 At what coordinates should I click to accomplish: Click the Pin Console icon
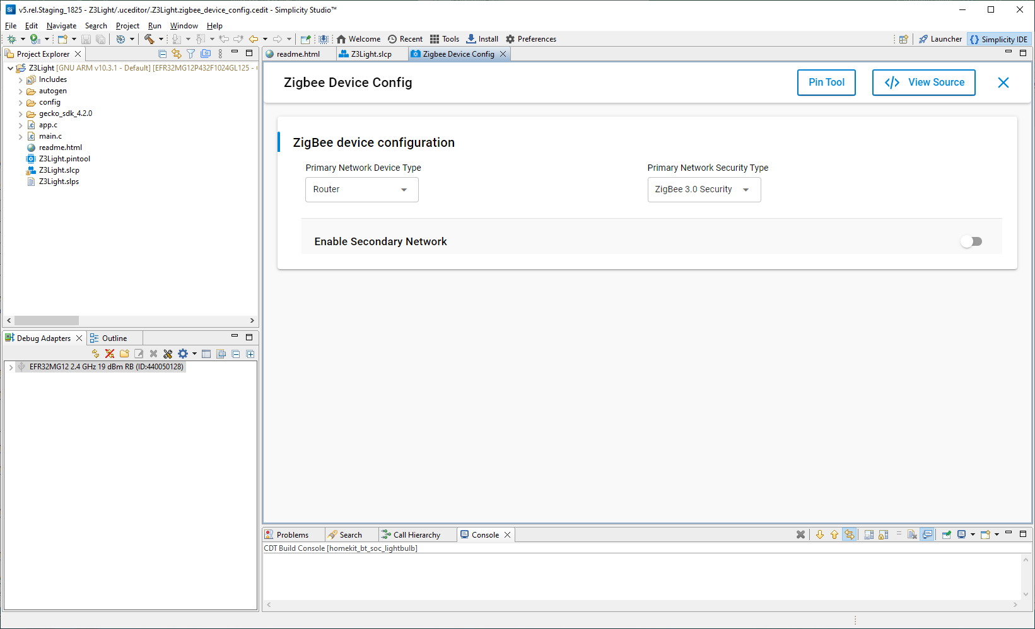(946, 535)
